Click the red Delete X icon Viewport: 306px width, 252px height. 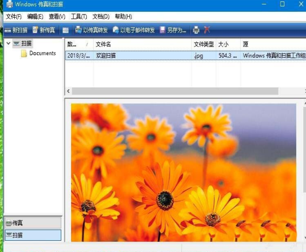pyautogui.click(x=207, y=30)
